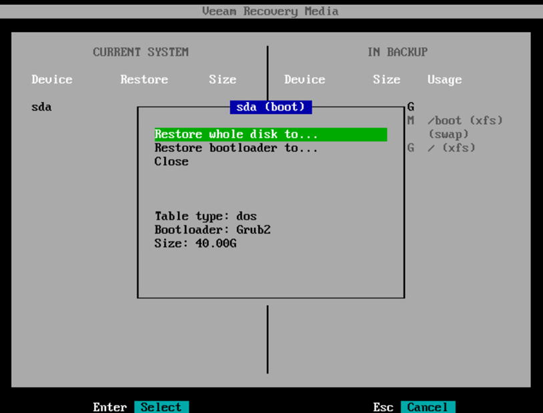Choose 'Restore bootloader to...' entry
The width and height of the screenshot is (543, 413).
pyautogui.click(x=236, y=148)
